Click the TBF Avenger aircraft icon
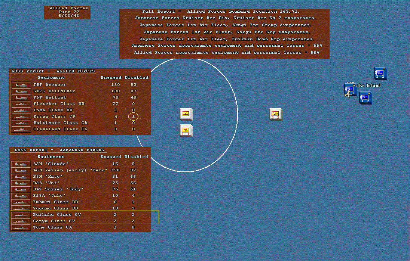 pos(21,85)
